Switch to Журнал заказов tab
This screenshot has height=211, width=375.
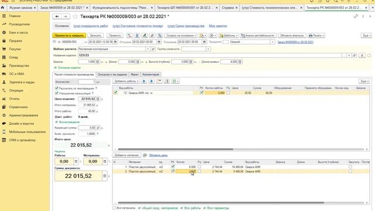[x=22, y=8]
